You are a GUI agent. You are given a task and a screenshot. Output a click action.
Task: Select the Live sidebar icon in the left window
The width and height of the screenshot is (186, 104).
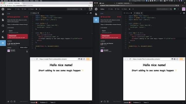[3, 43]
